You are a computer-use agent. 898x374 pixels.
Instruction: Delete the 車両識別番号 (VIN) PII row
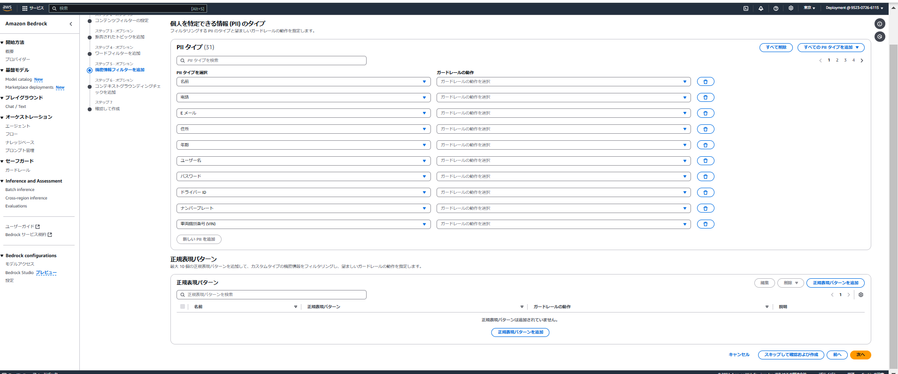[706, 224]
